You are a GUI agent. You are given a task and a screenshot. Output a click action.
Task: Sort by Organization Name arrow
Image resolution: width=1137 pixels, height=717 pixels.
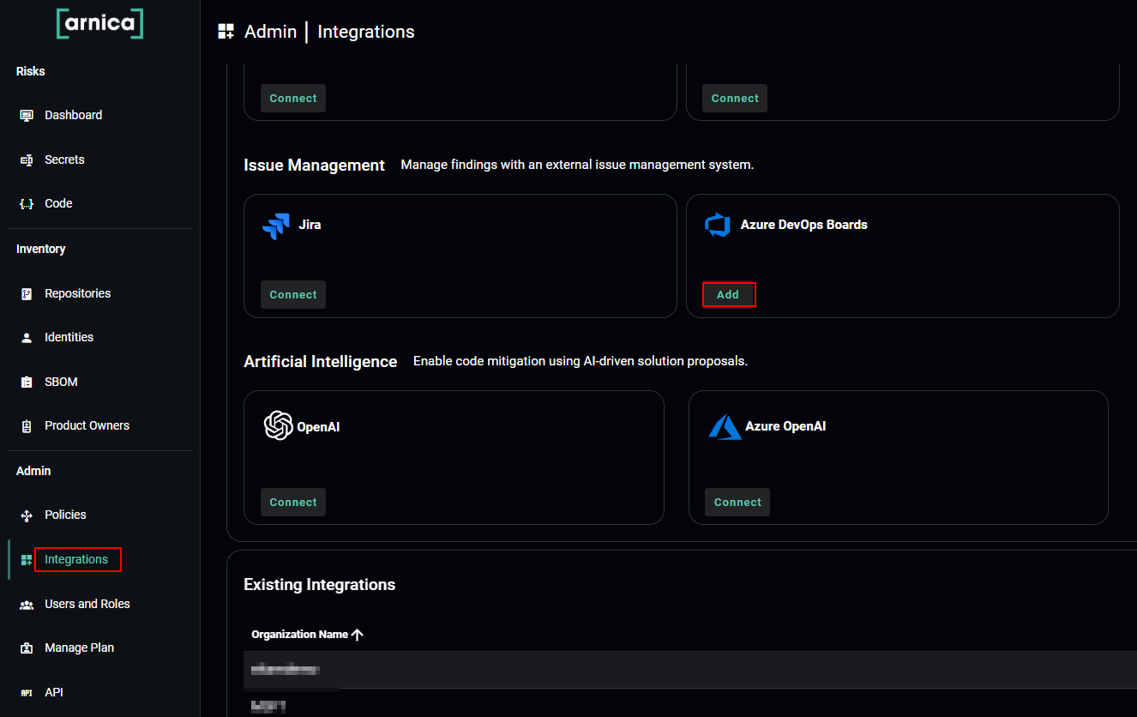(358, 635)
